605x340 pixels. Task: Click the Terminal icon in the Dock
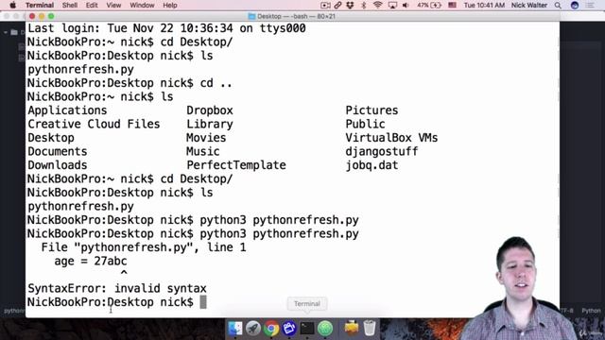pyautogui.click(x=307, y=328)
